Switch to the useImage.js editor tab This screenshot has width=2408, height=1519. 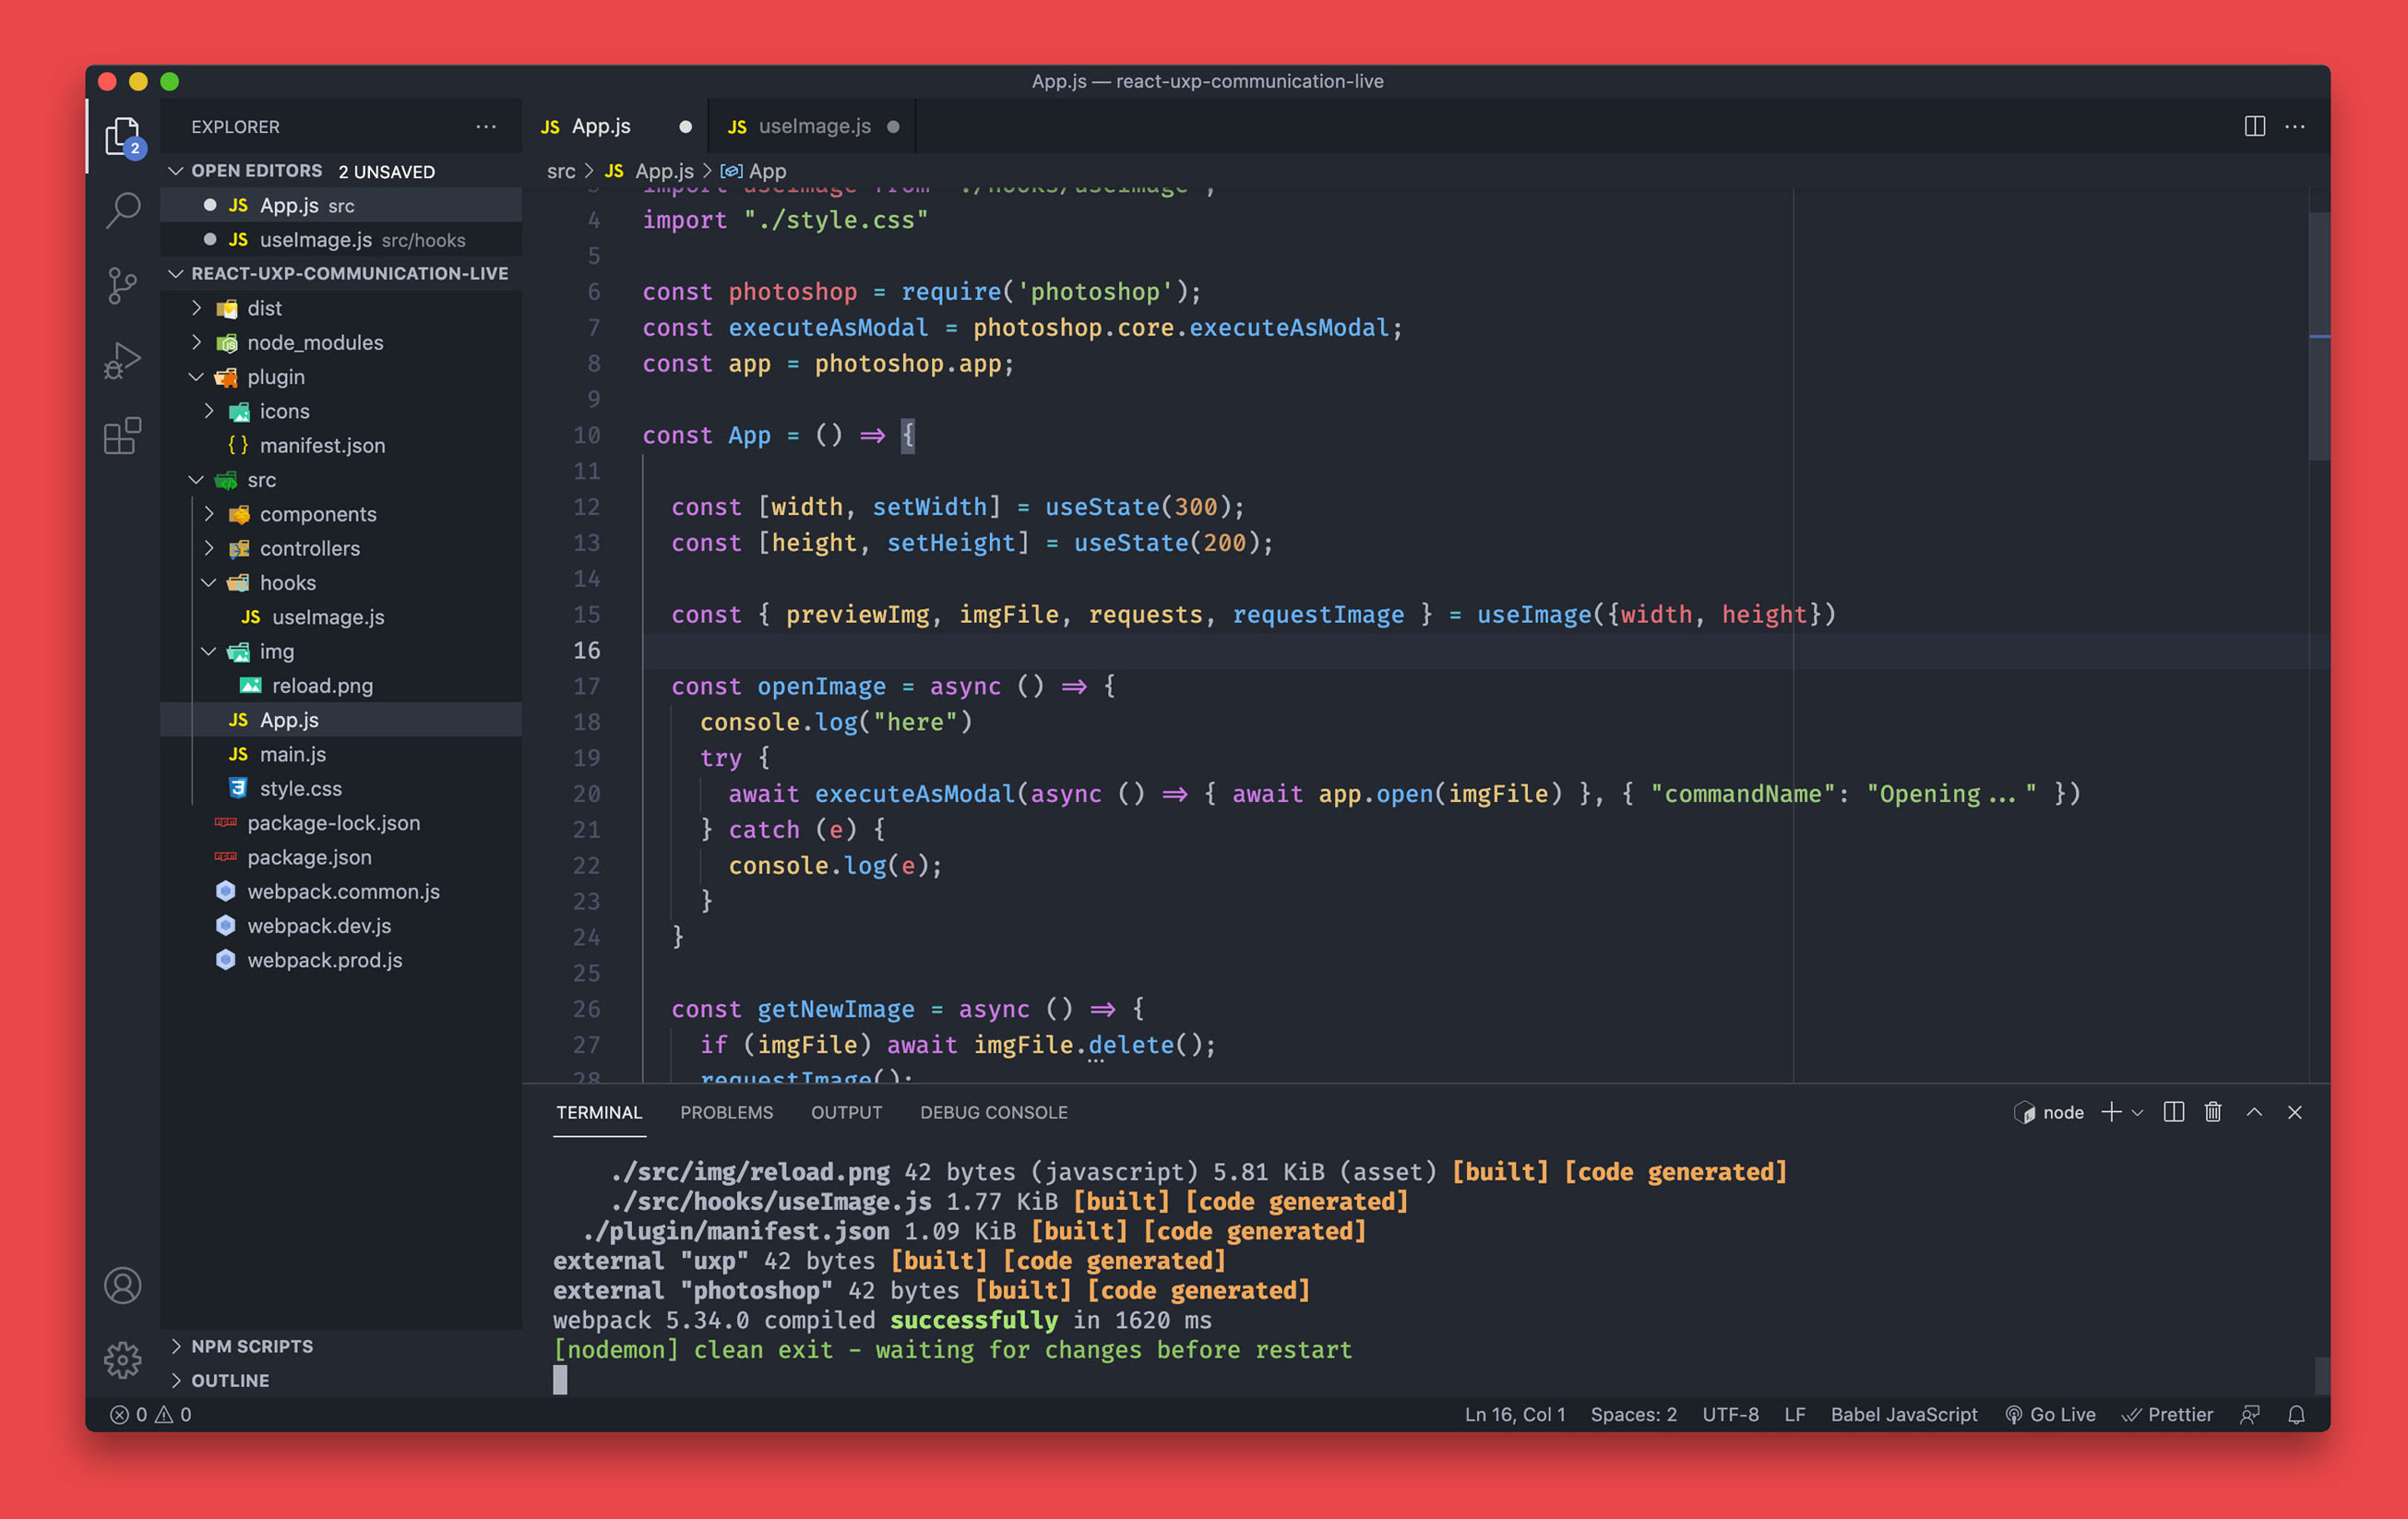(813, 126)
